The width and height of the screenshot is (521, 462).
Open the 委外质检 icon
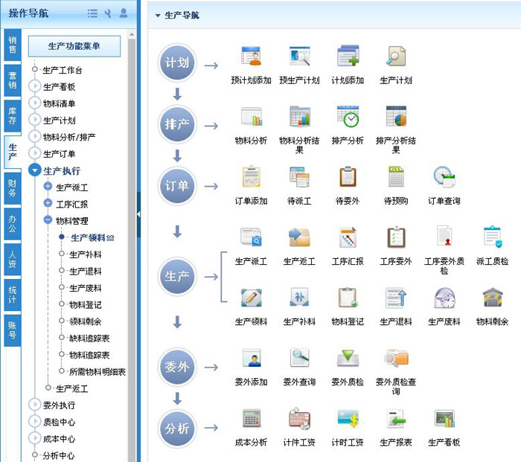pyautogui.click(x=348, y=359)
